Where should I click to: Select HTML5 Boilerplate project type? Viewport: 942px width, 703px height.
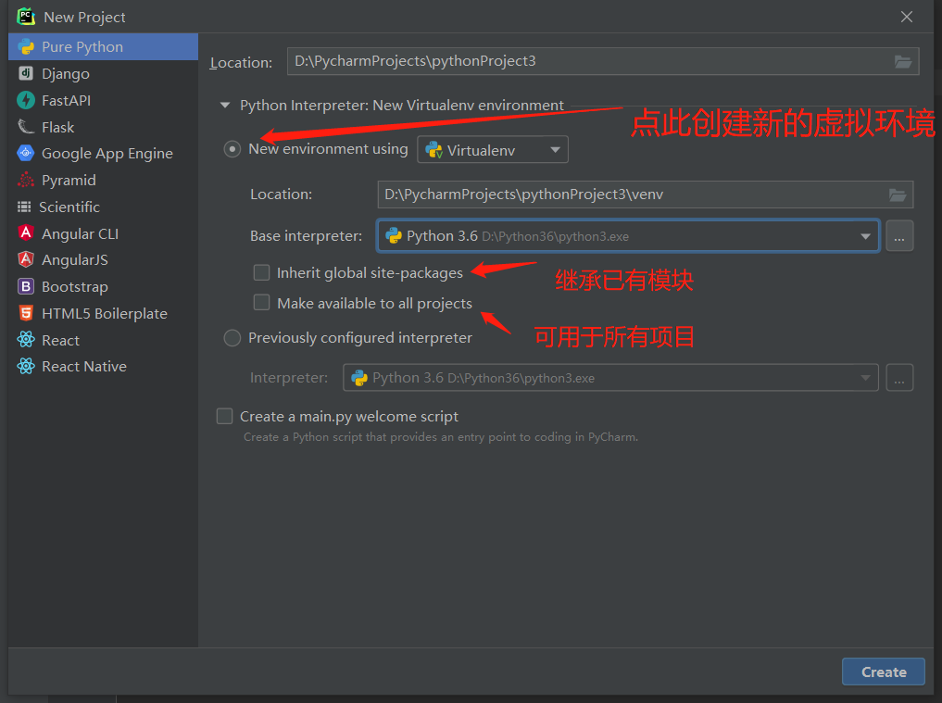click(x=104, y=313)
